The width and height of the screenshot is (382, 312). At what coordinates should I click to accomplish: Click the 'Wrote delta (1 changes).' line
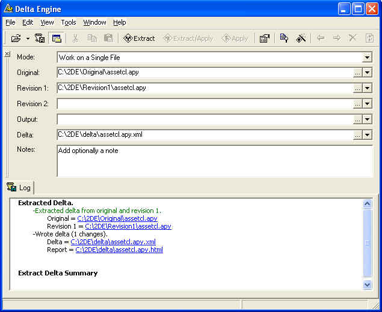[x=70, y=234]
